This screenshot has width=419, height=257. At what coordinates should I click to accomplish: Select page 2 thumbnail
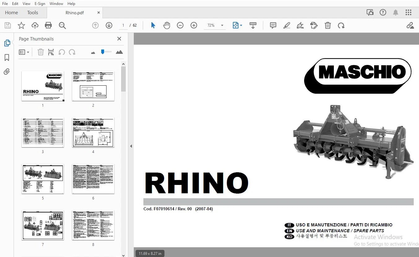tap(93, 86)
